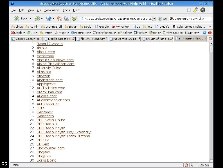The image size is (223, 168).
Task: Click the Adblock status bar label
Action: pyautogui.click(x=204, y=165)
